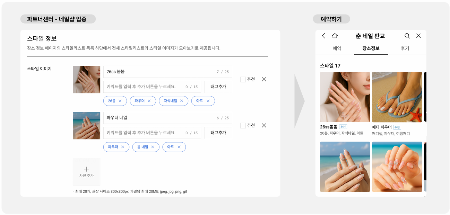450x215 pixels.
Task: Open home via the house icon
Action: pyautogui.click(x=335, y=36)
